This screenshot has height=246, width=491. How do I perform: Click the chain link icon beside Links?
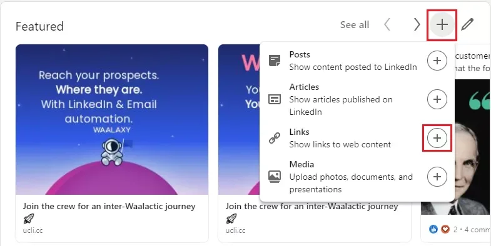click(275, 138)
